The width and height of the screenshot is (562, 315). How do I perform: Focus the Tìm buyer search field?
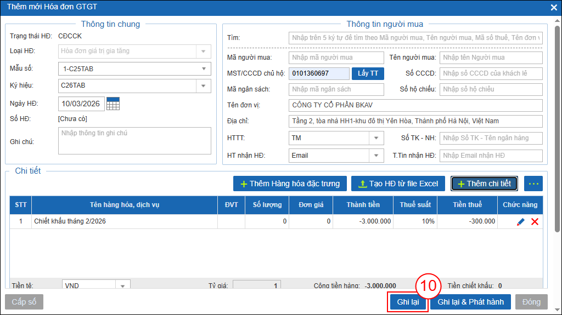pyautogui.click(x=415, y=38)
